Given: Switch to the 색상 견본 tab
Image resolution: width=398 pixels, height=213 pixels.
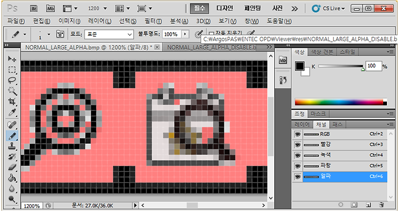Looking at the screenshot, I should [x=322, y=52].
